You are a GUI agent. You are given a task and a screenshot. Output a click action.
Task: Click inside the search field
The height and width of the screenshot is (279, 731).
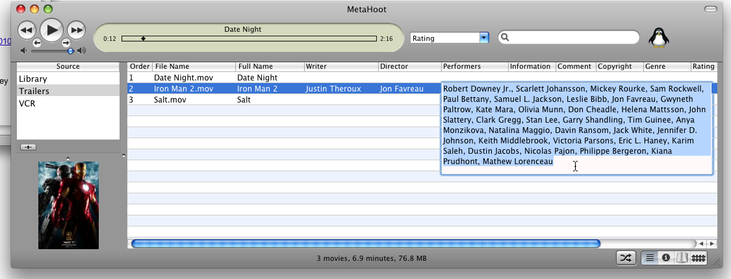click(569, 37)
